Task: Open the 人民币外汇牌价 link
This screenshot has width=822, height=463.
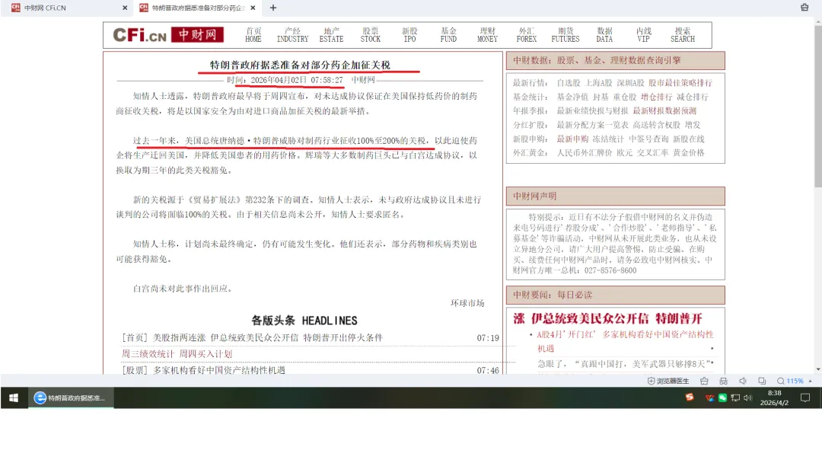Action: coord(584,152)
